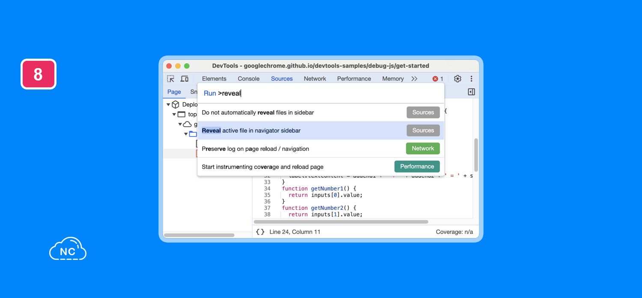
Task: Activate the inspect element picker icon
Action: tap(171, 79)
